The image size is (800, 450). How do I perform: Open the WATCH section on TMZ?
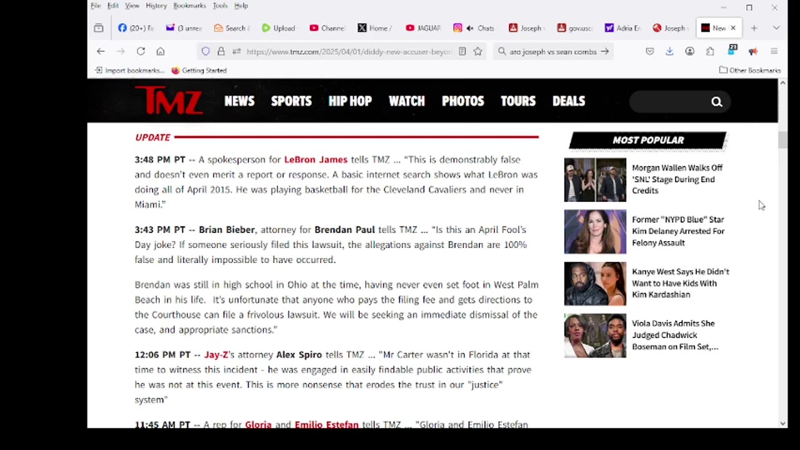click(x=407, y=101)
